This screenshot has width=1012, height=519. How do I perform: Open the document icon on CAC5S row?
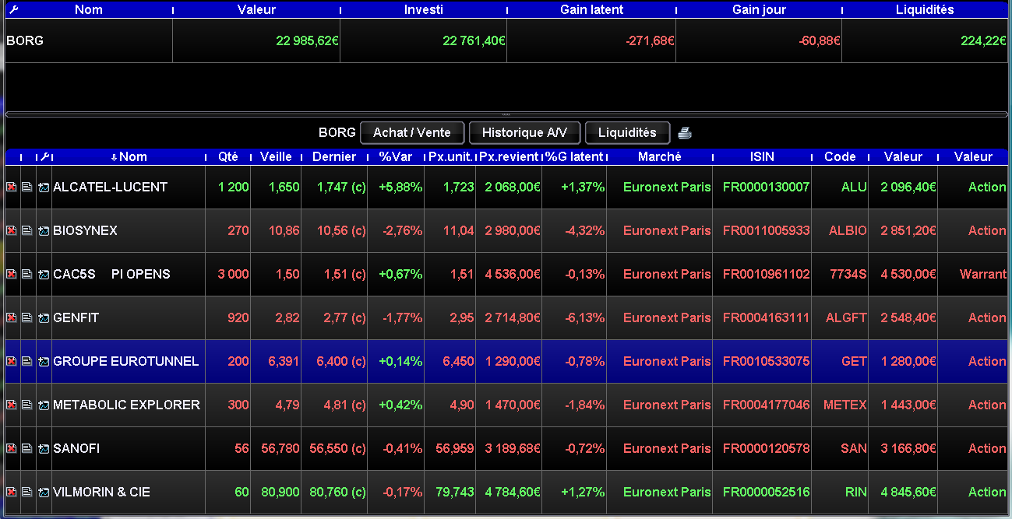pyautogui.click(x=27, y=275)
